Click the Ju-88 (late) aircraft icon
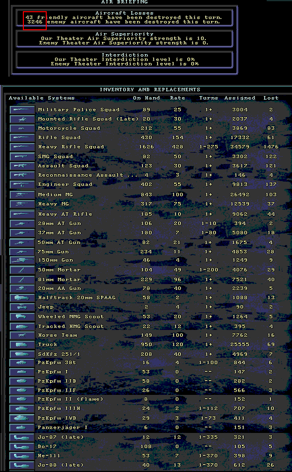292x472 pixels. click(22, 465)
